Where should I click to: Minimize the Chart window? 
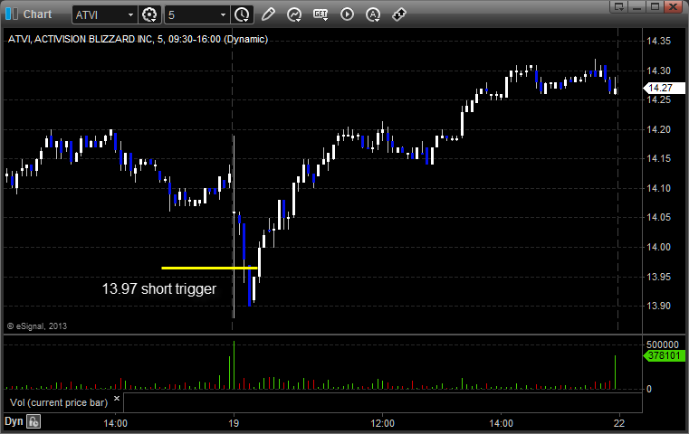click(637, 6)
